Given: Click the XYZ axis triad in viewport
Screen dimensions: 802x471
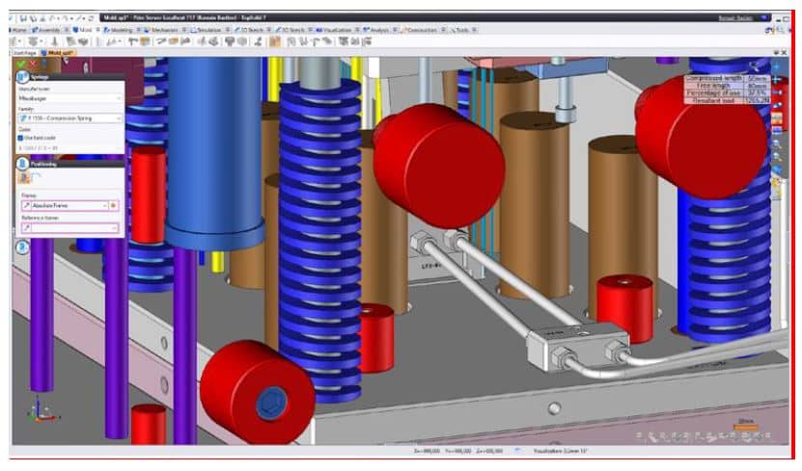Looking at the screenshot, I should pos(39,411).
